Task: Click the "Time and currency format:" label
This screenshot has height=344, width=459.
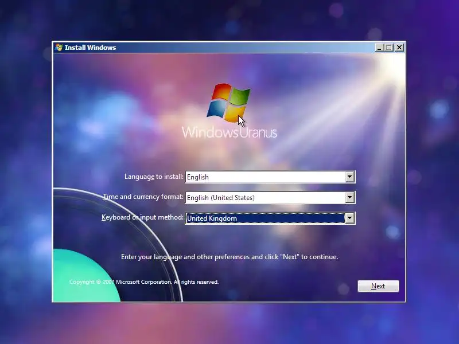Action: point(143,197)
